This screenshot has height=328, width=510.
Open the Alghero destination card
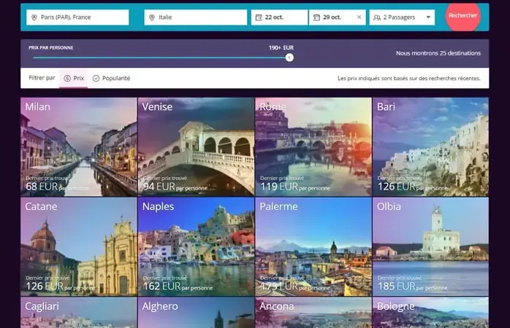click(196, 313)
